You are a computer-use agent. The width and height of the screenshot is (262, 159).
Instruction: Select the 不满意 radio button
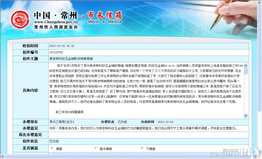(142, 148)
